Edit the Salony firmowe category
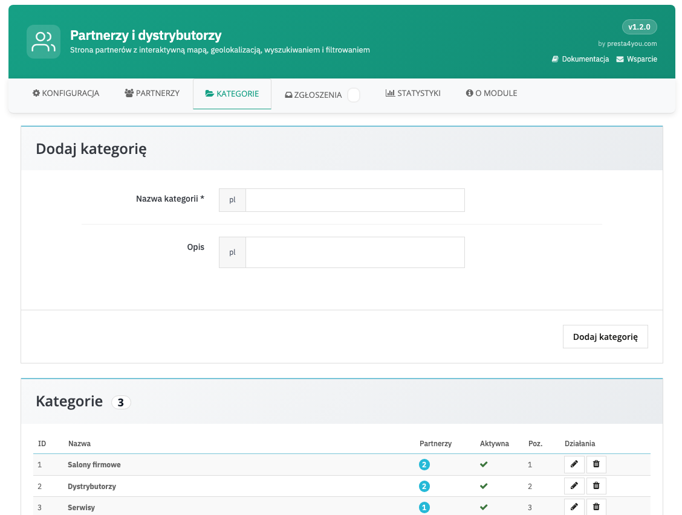 coord(574,464)
